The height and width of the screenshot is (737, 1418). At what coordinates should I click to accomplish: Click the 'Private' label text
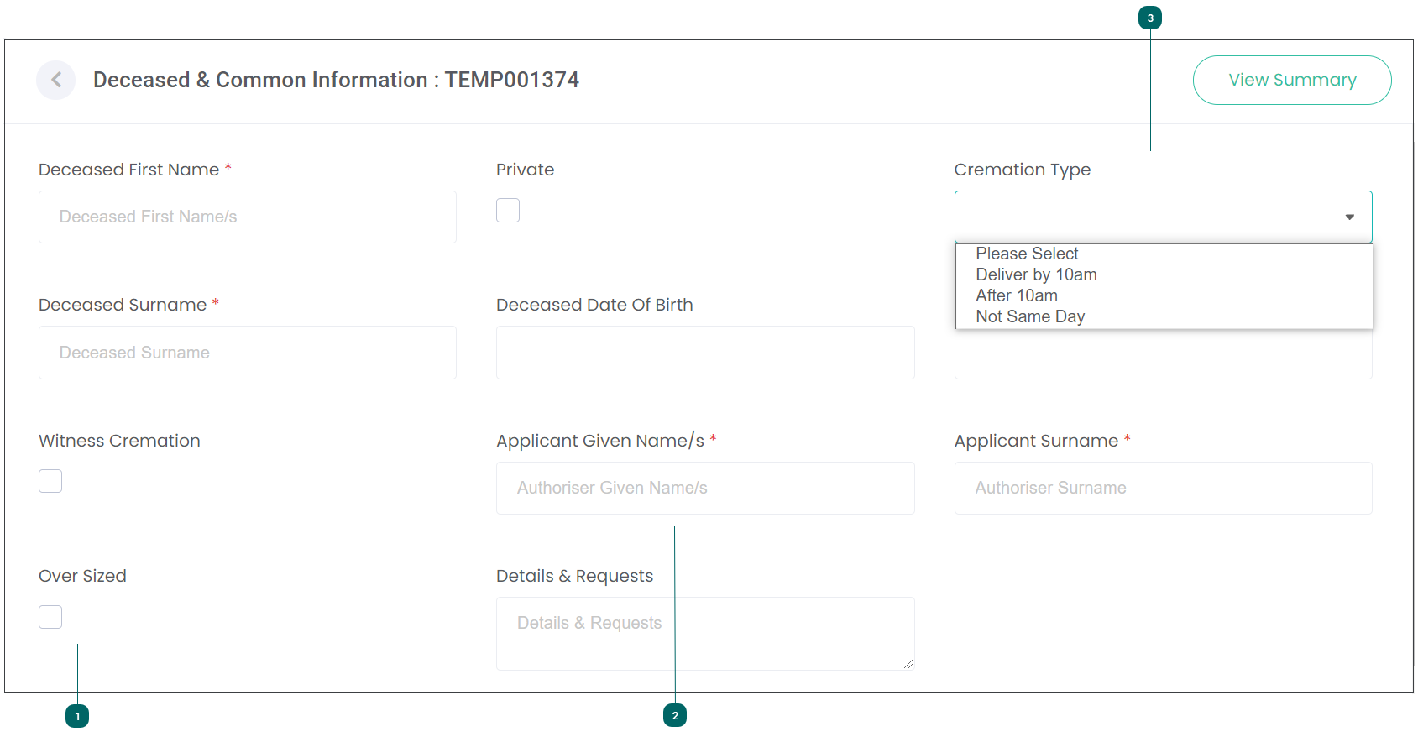click(525, 170)
